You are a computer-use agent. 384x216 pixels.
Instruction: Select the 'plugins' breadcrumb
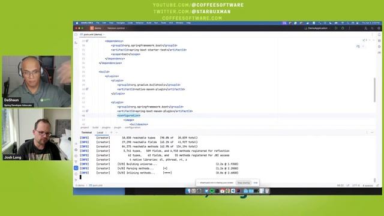[x=106, y=128]
